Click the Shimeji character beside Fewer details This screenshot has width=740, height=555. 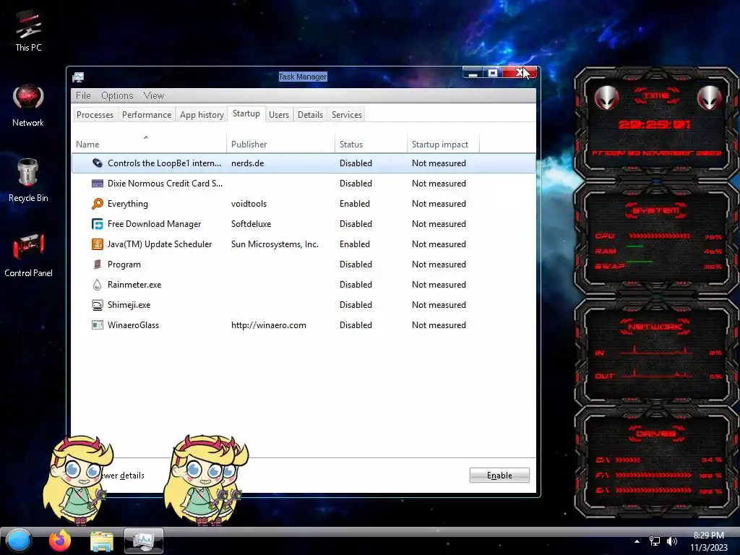(78, 479)
